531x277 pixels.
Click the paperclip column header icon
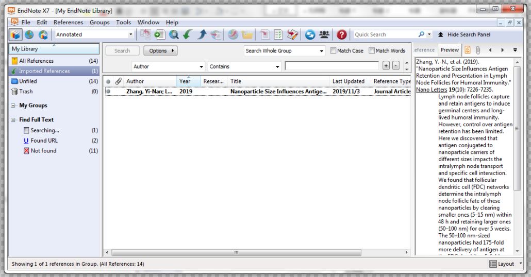coord(118,81)
